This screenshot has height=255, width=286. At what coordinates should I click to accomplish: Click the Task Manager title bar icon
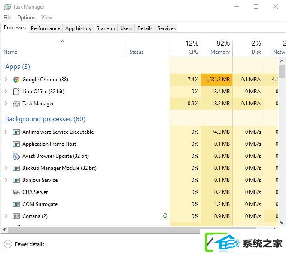click(7, 7)
